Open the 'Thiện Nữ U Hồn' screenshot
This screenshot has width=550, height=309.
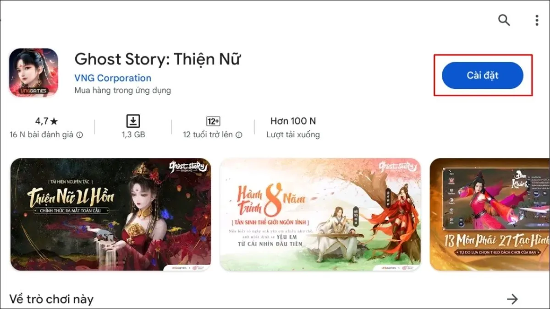tap(110, 214)
